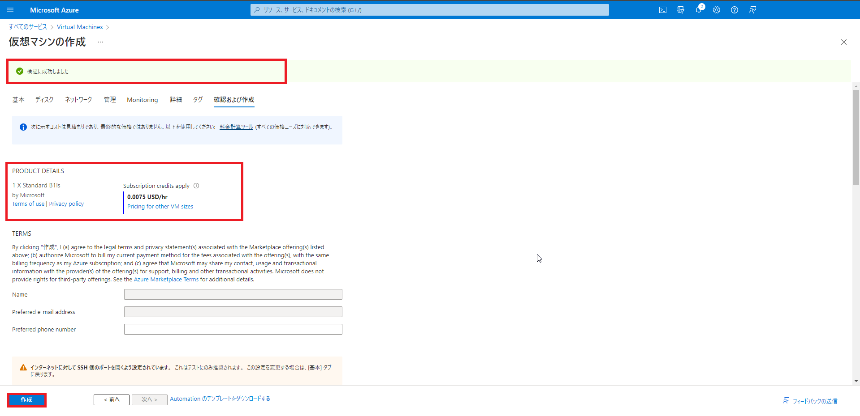This screenshot has width=860, height=416.
Task: Click the Microsoft Azure logo text
Action: point(54,10)
